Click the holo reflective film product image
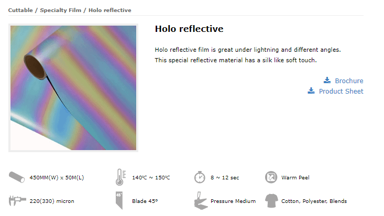Screen dimensions: 384x216 pos(73,88)
